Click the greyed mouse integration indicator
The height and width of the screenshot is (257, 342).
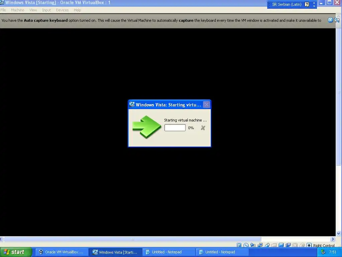(302, 245)
